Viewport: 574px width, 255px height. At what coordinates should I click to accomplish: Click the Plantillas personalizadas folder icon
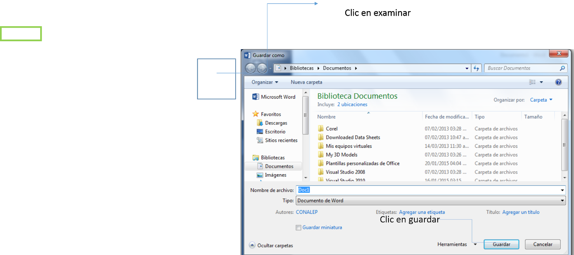click(321, 163)
